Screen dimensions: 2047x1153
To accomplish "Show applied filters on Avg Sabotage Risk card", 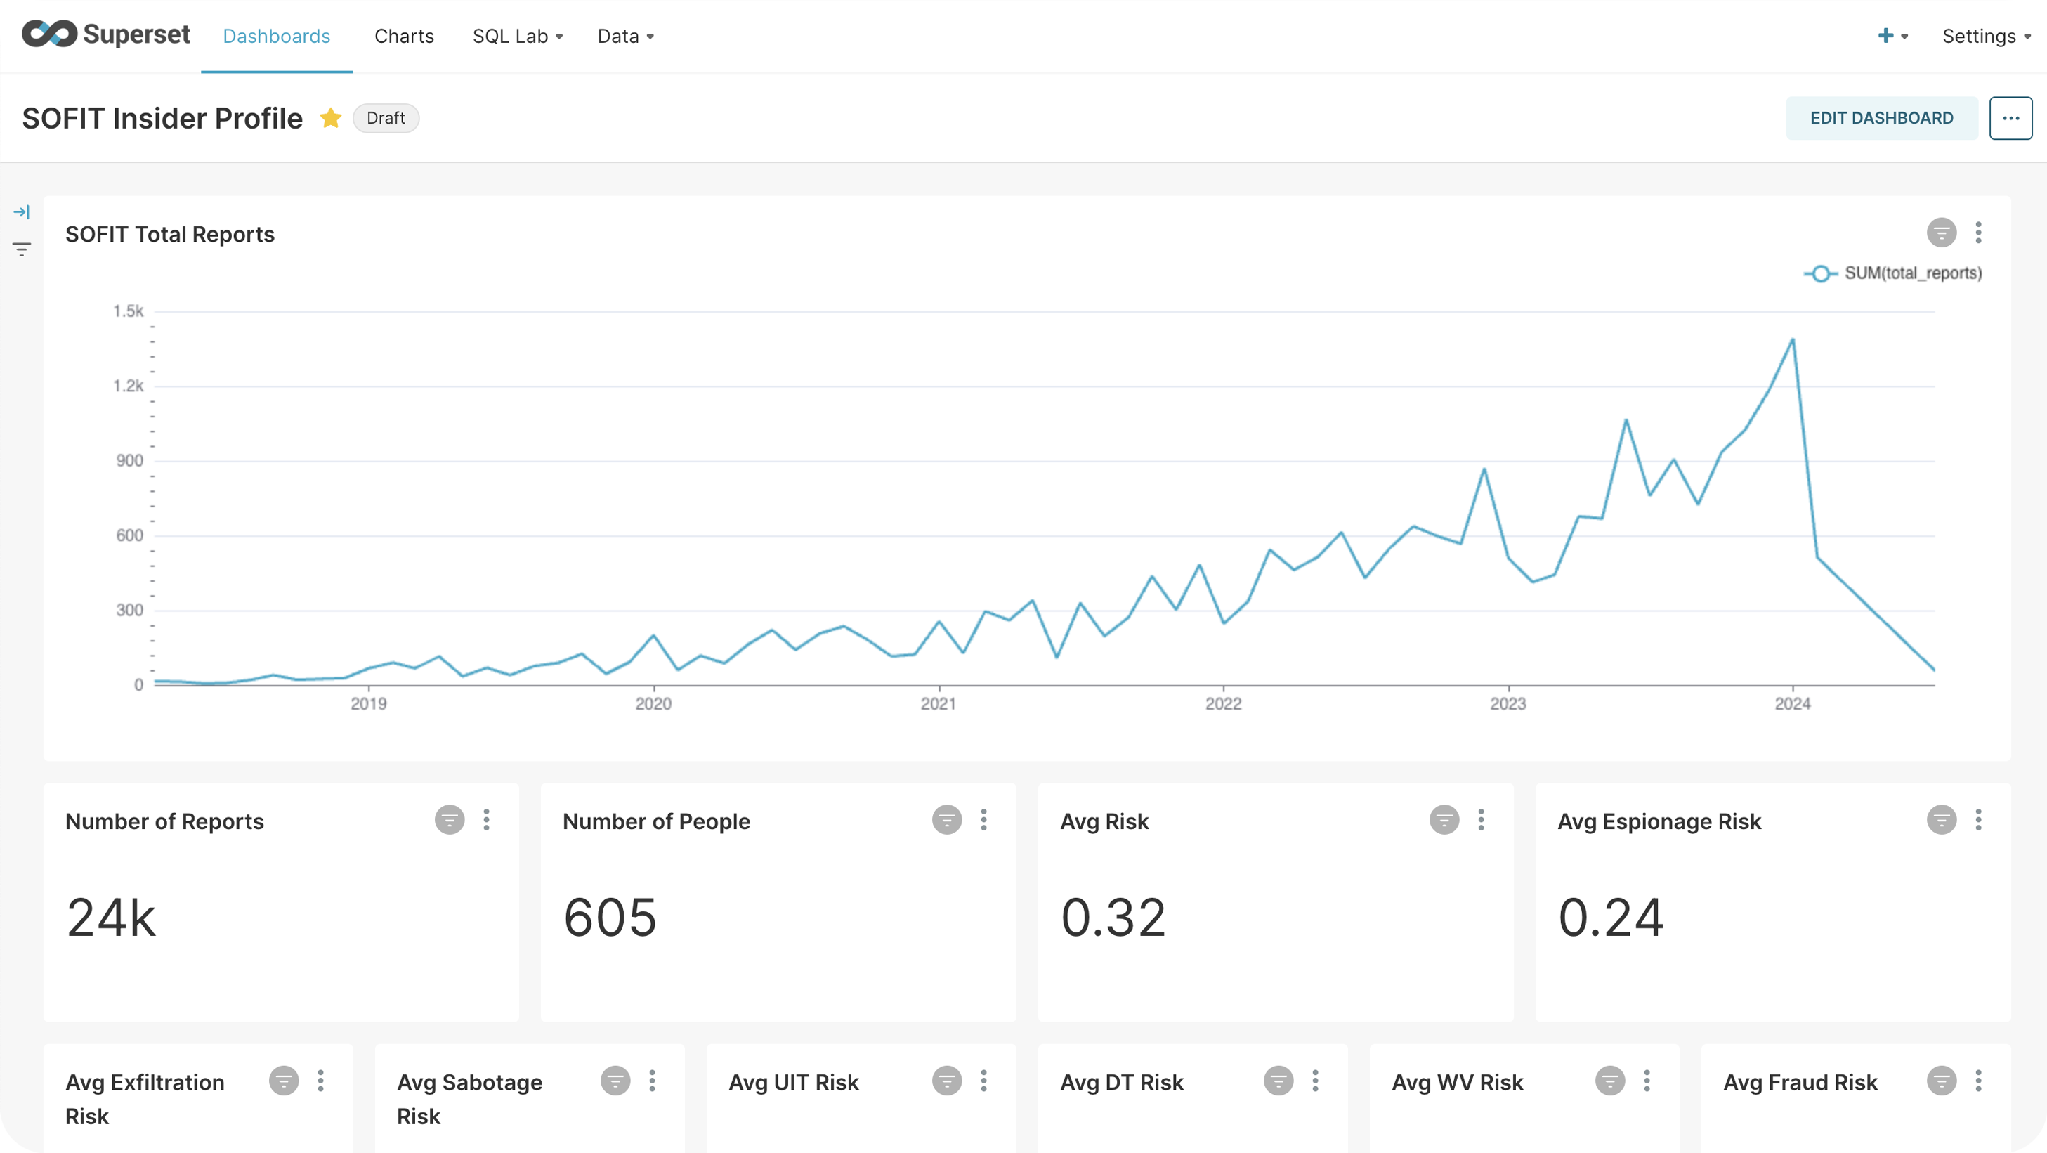I will pyautogui.click(x=615, y=1081).
